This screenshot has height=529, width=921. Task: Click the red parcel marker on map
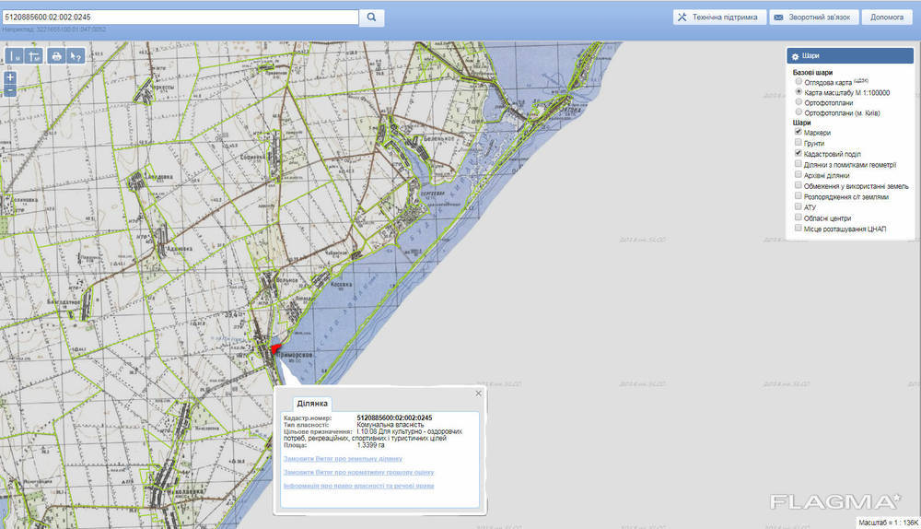tap(274, 349)
